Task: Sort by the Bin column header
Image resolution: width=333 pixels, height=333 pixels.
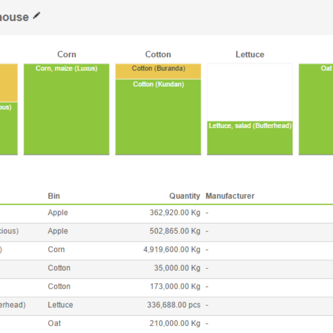Action: (x=54, y=196)
